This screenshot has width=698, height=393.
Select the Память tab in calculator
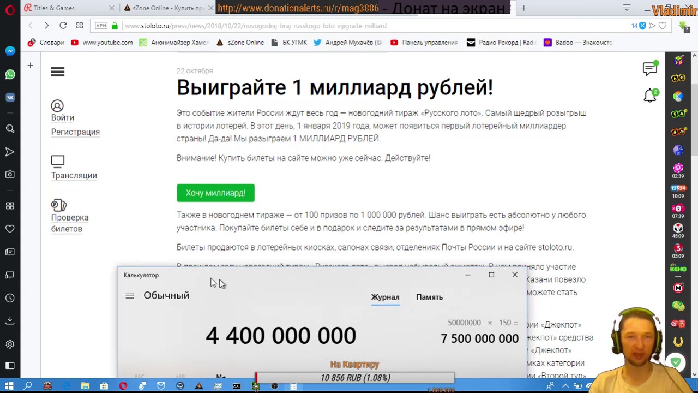tap(429, 297)
